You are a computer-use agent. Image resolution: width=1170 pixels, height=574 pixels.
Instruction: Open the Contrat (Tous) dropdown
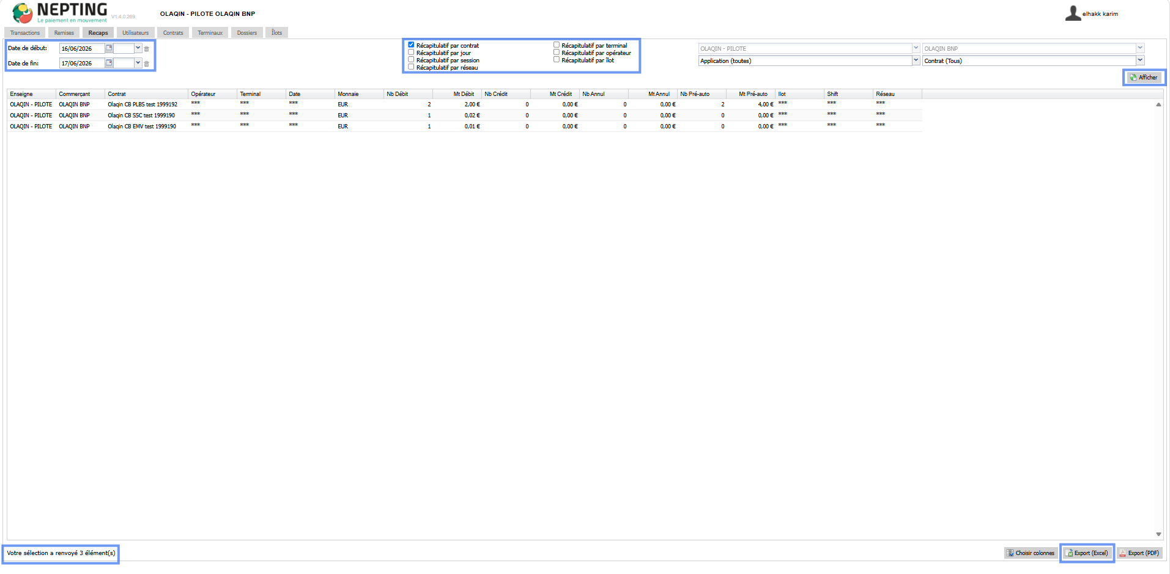1140,61
